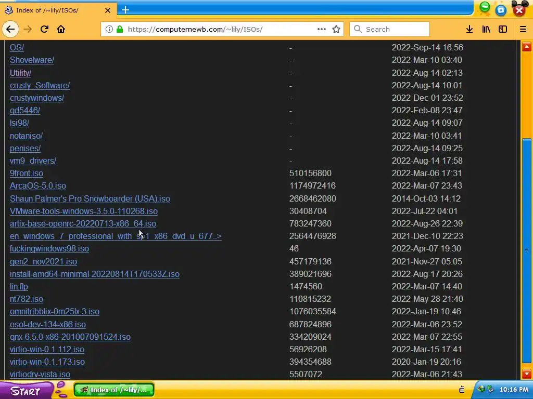Open the vm9_drivers/ folder link

pos(33,161)
